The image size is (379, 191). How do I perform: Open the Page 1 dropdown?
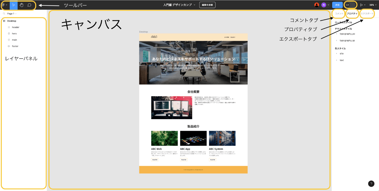pyautogui.click(x=12, y=14)
